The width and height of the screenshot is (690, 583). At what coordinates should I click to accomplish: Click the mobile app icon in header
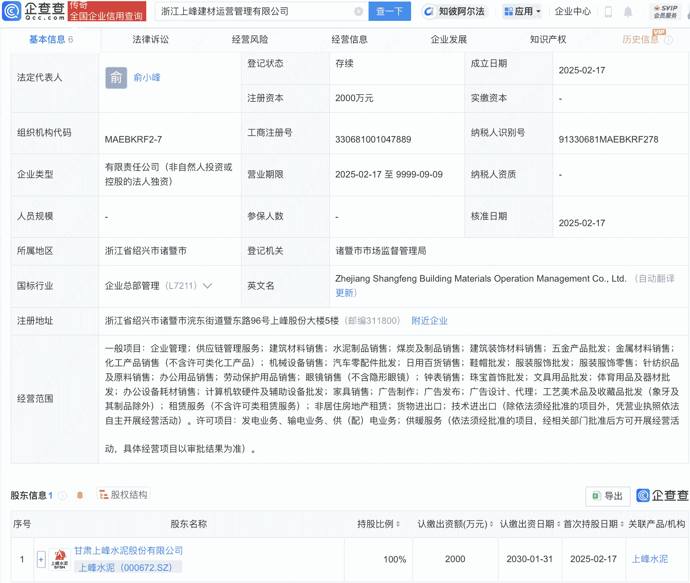(x=608, y=11)
